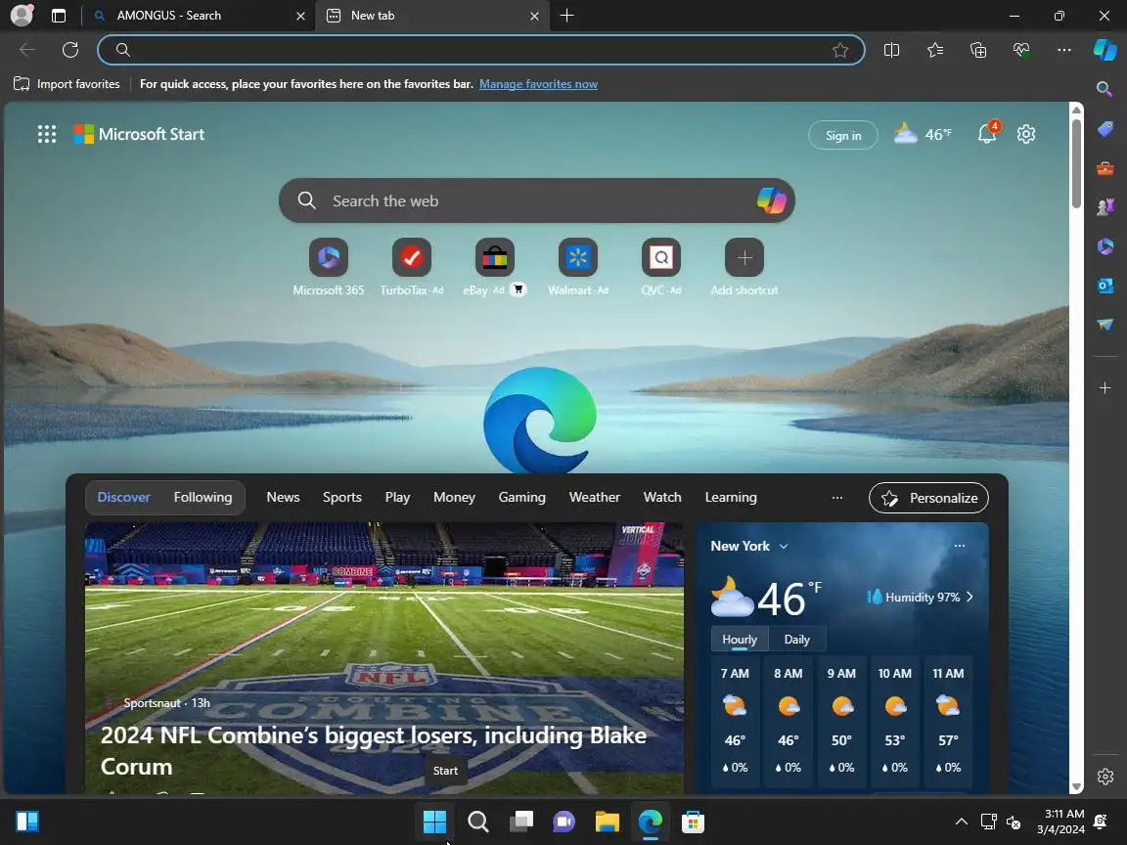
Task: Select the New tab browser tab
Action: click(431, 16)
